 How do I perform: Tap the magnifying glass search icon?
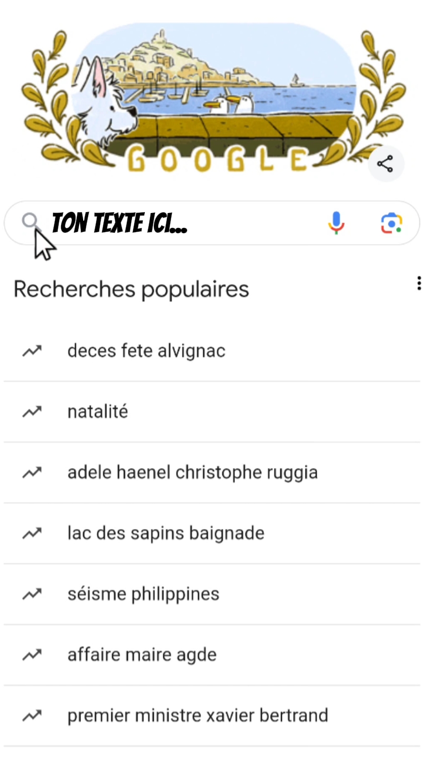point(30,222)
